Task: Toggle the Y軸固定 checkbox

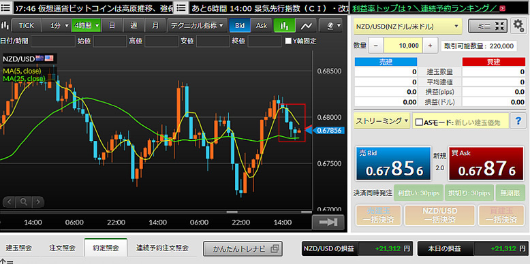Action: (288, 42)
